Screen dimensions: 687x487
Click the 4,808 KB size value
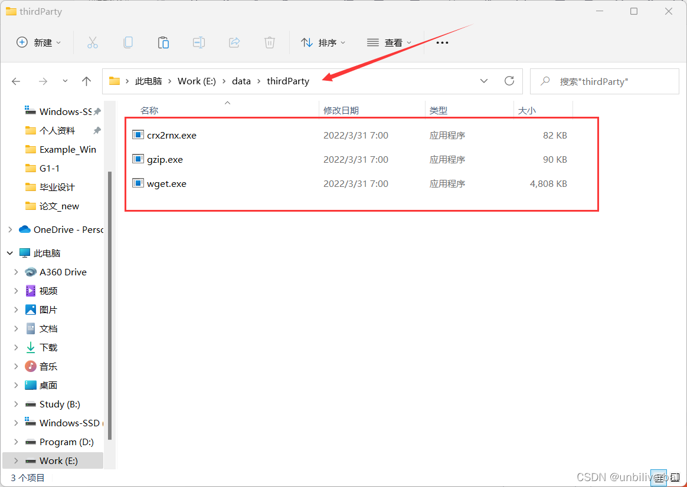[x=548, y=184]
